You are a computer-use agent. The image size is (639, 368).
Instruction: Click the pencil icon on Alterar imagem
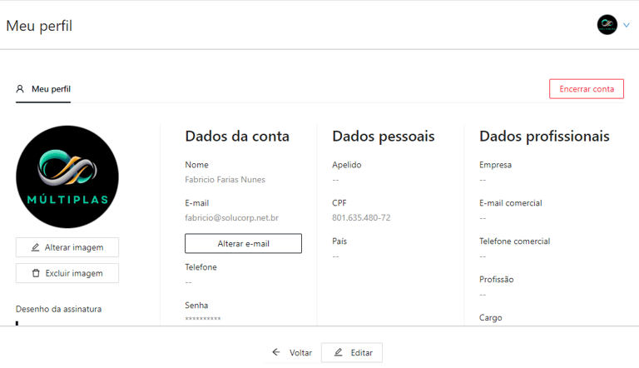point(35,247)
